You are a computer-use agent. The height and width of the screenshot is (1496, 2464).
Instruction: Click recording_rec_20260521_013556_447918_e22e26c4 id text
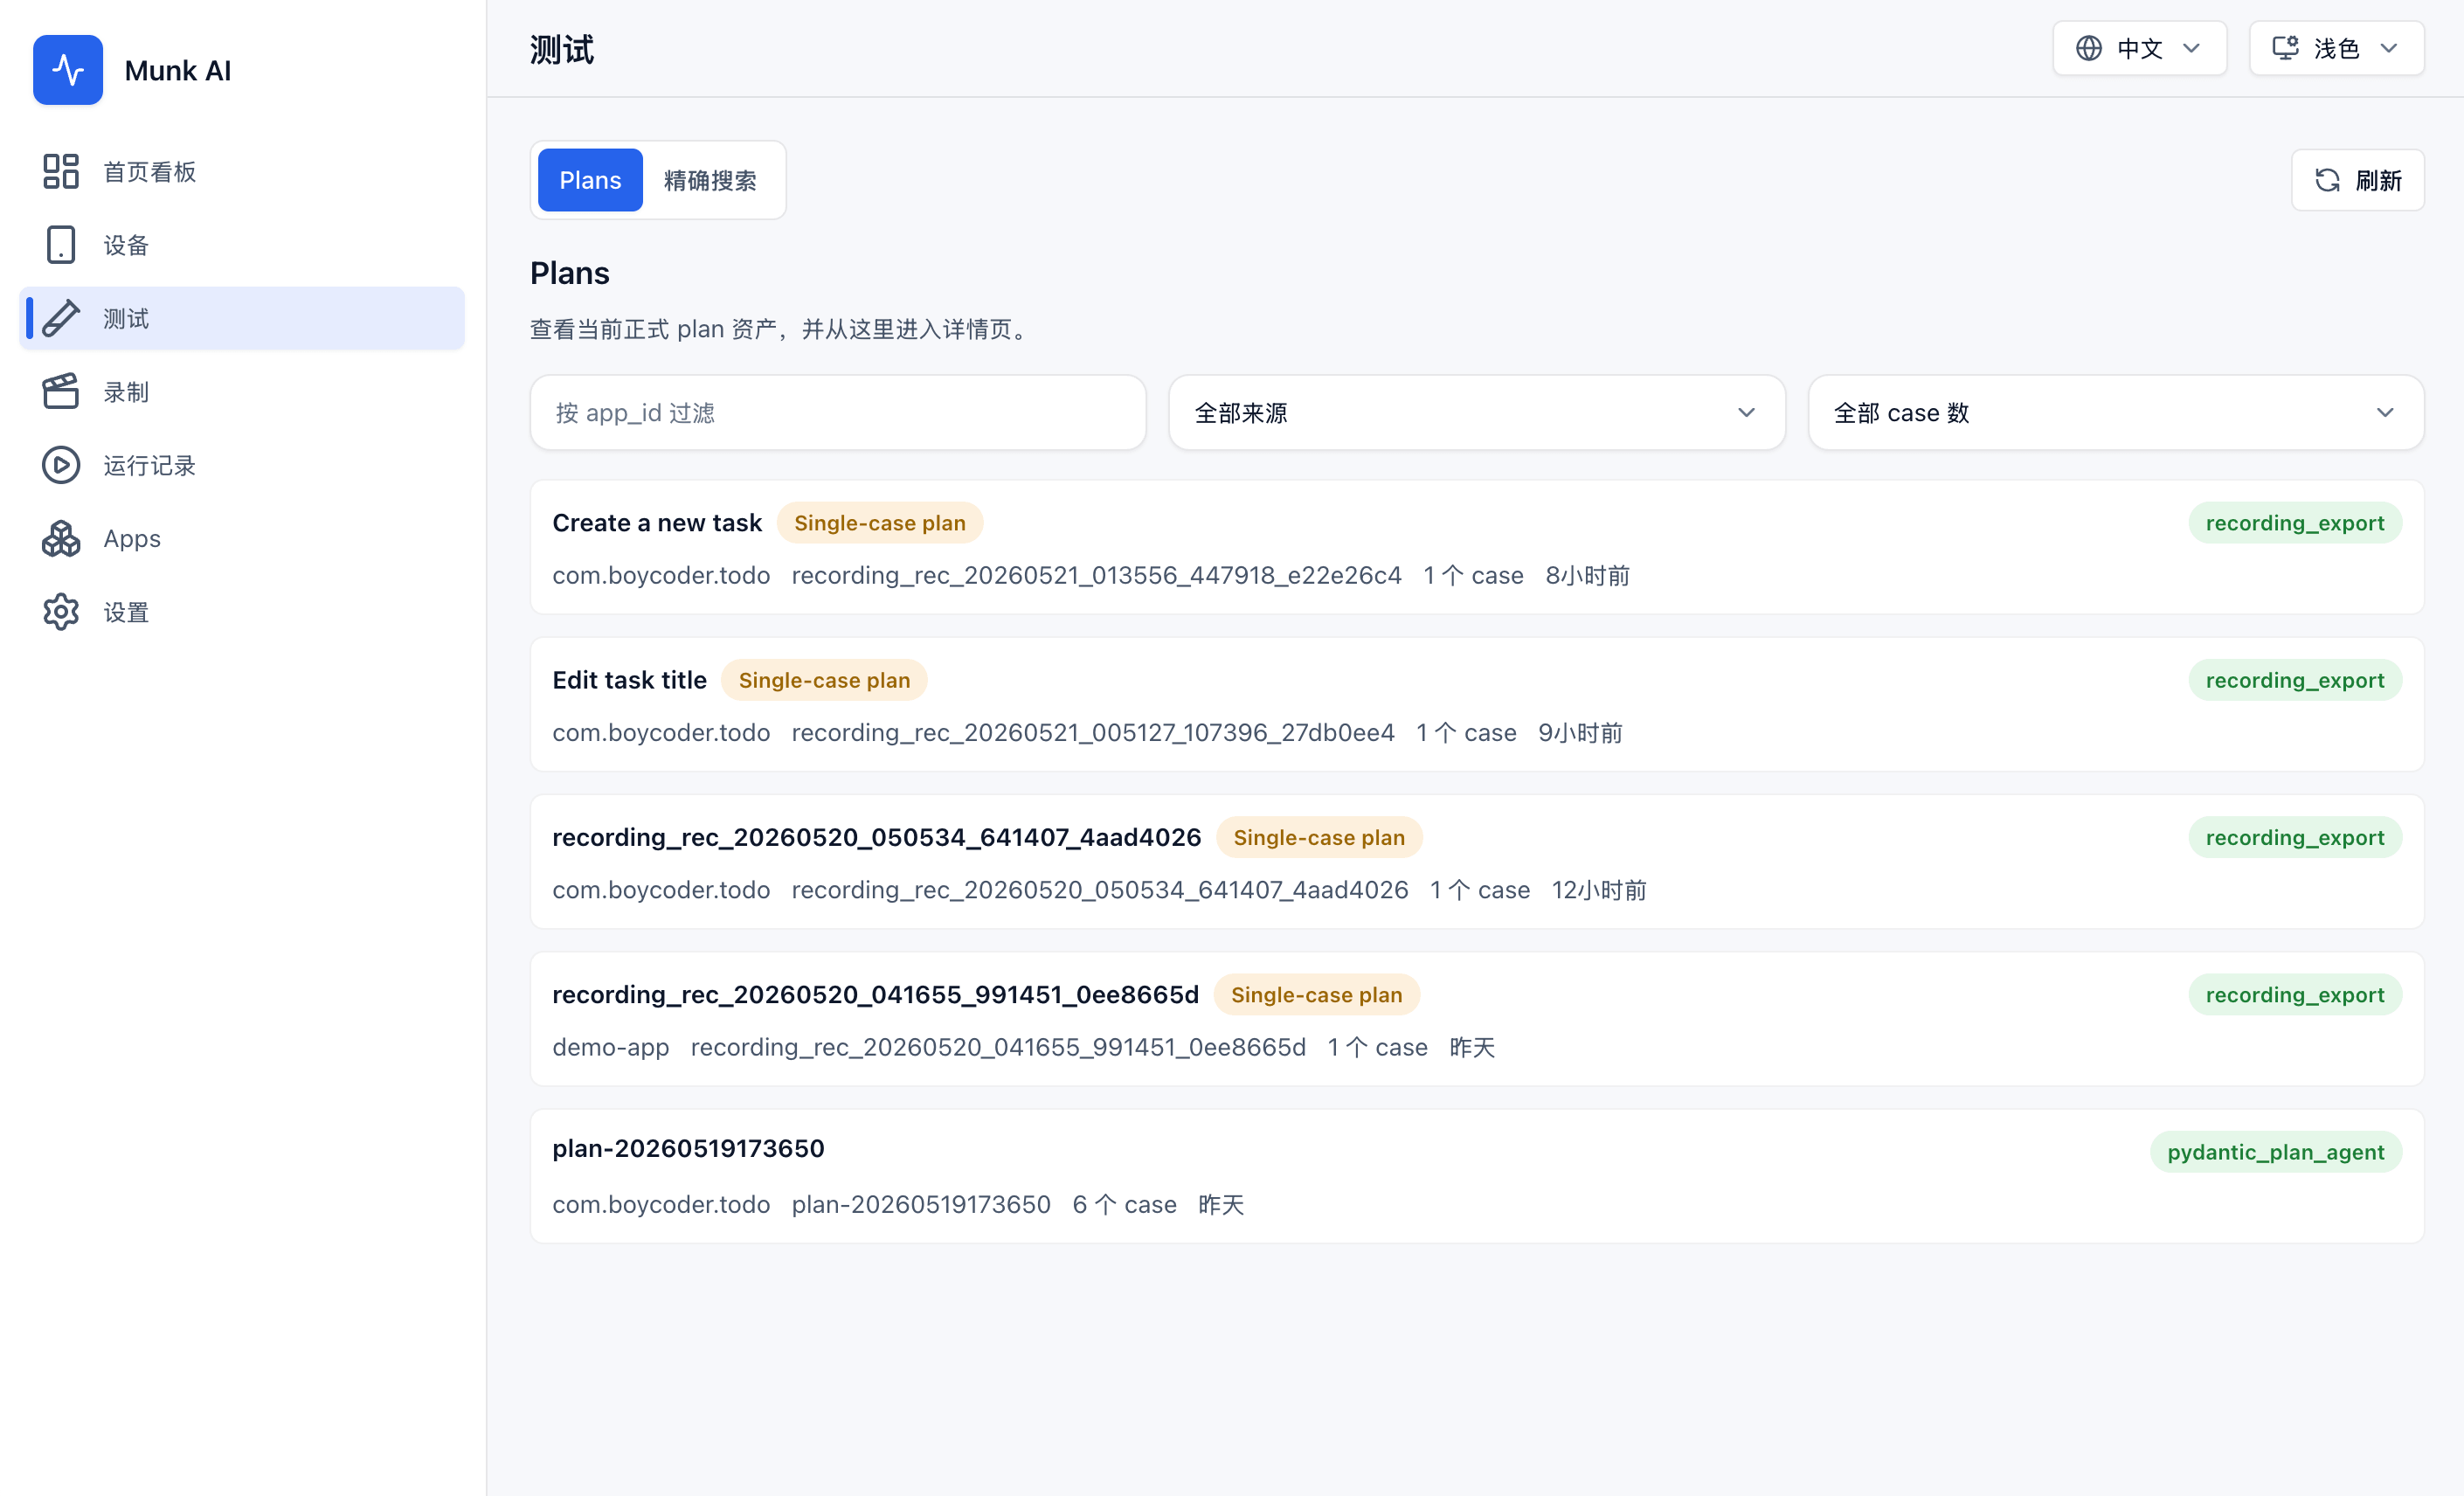tap(1097, 575)
